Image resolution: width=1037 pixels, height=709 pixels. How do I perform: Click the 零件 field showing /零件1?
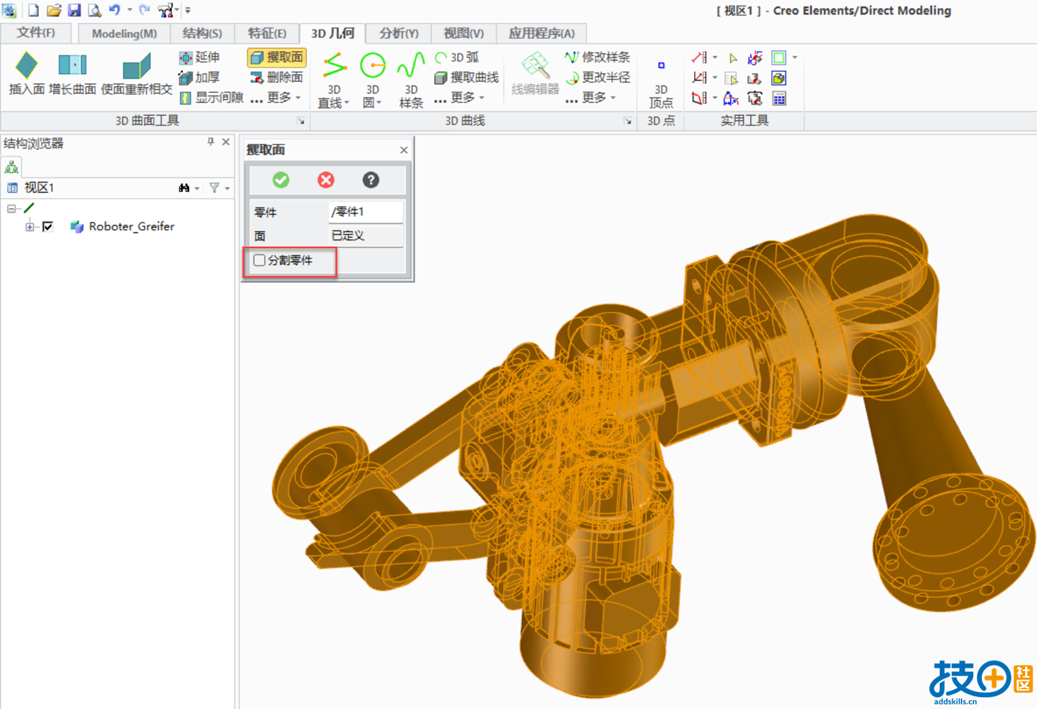(x=365, y=212)
